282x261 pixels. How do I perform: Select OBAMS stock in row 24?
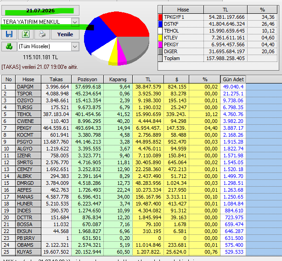(28, 245)
